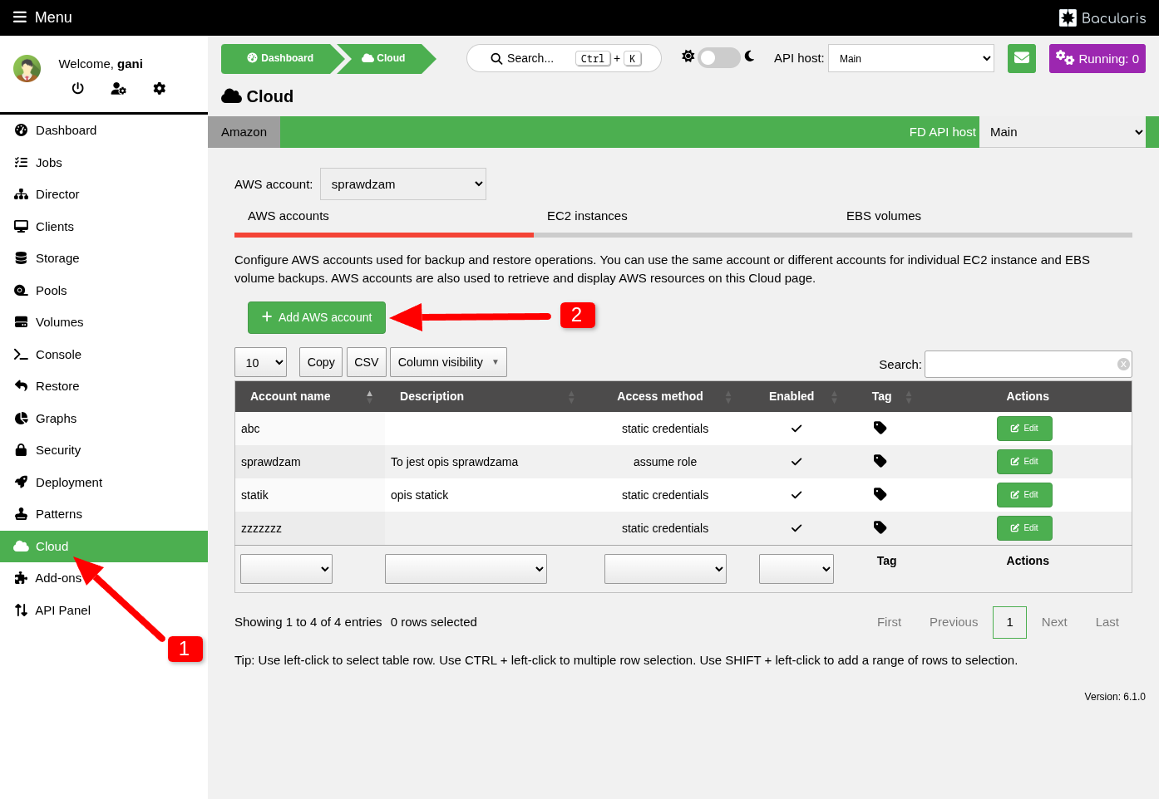Open Security in the sidebar

click(x=104, y=450)
